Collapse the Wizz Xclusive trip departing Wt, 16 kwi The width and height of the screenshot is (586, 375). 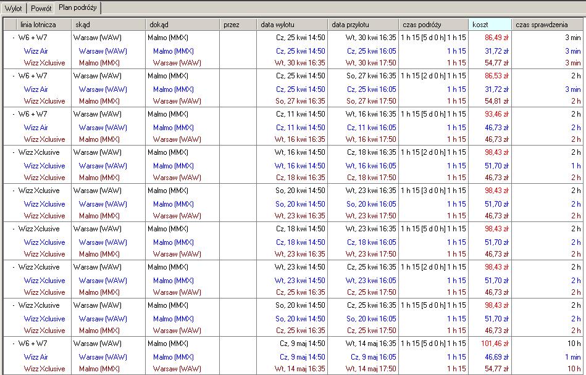[x=14, y=152]
